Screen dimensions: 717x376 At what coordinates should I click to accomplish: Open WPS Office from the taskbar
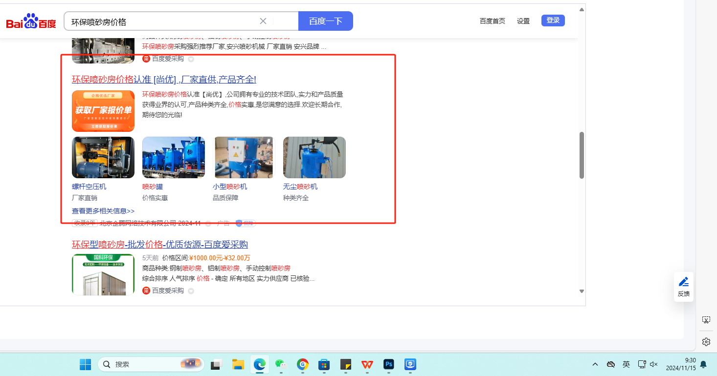click(367, 364)
